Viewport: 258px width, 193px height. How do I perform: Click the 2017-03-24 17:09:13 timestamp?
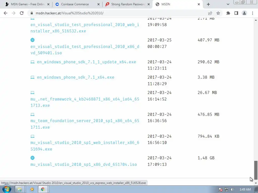coord(159,161)
